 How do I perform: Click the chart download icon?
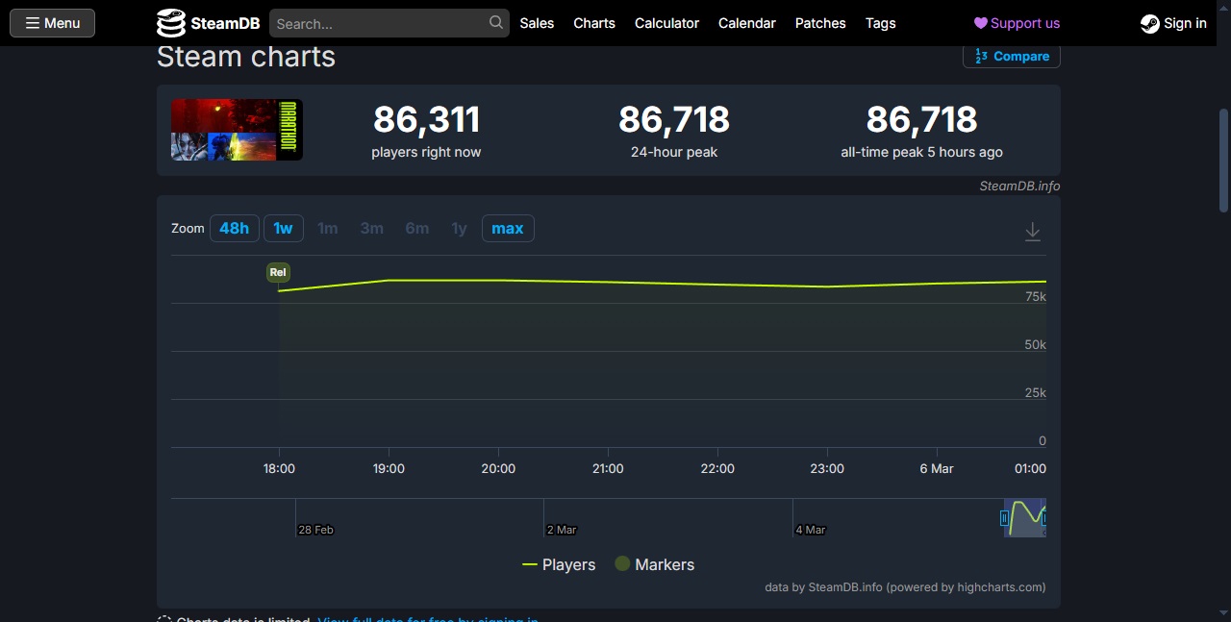click(1032, 232)
